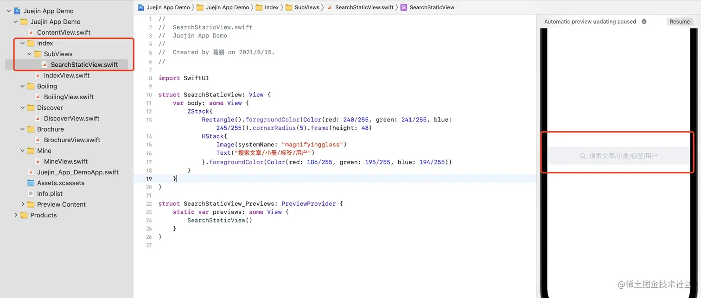The image size is (701, 298).
Task: Collapse the Brochure folder disclosure triangle
Action: point(23,129)
